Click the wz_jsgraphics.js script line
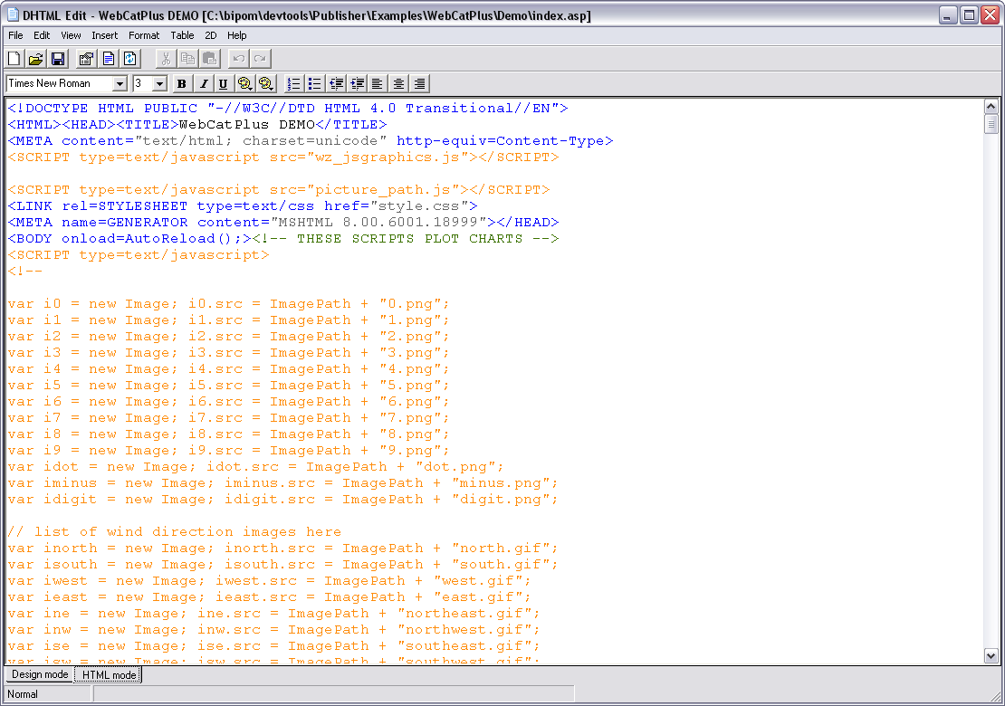 click(283, 157)
